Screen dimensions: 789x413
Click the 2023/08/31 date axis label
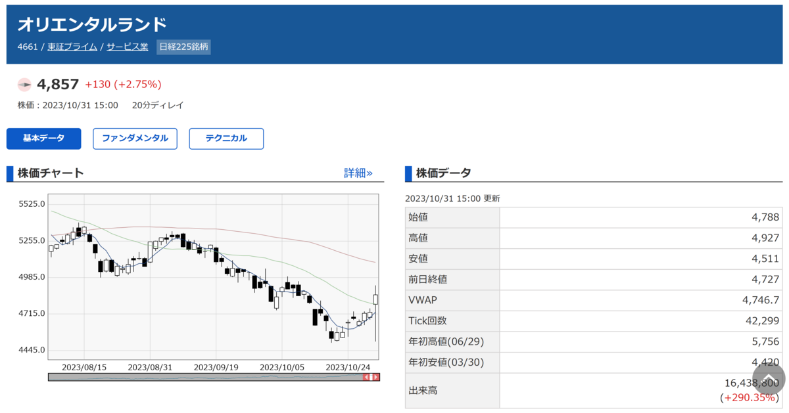150,366
